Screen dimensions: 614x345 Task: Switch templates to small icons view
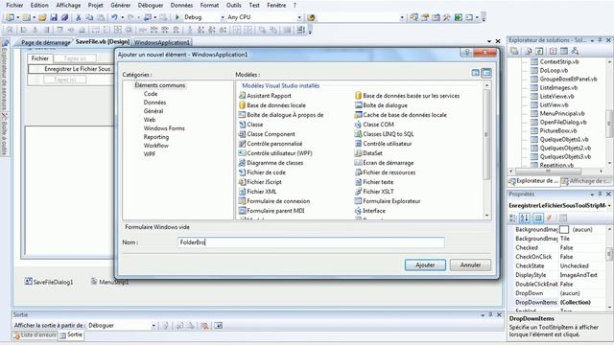(486, 73)
